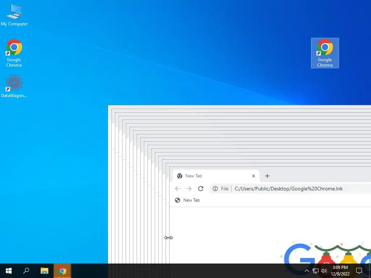Open File Explorer from the taskbar

tap(44, 271)
